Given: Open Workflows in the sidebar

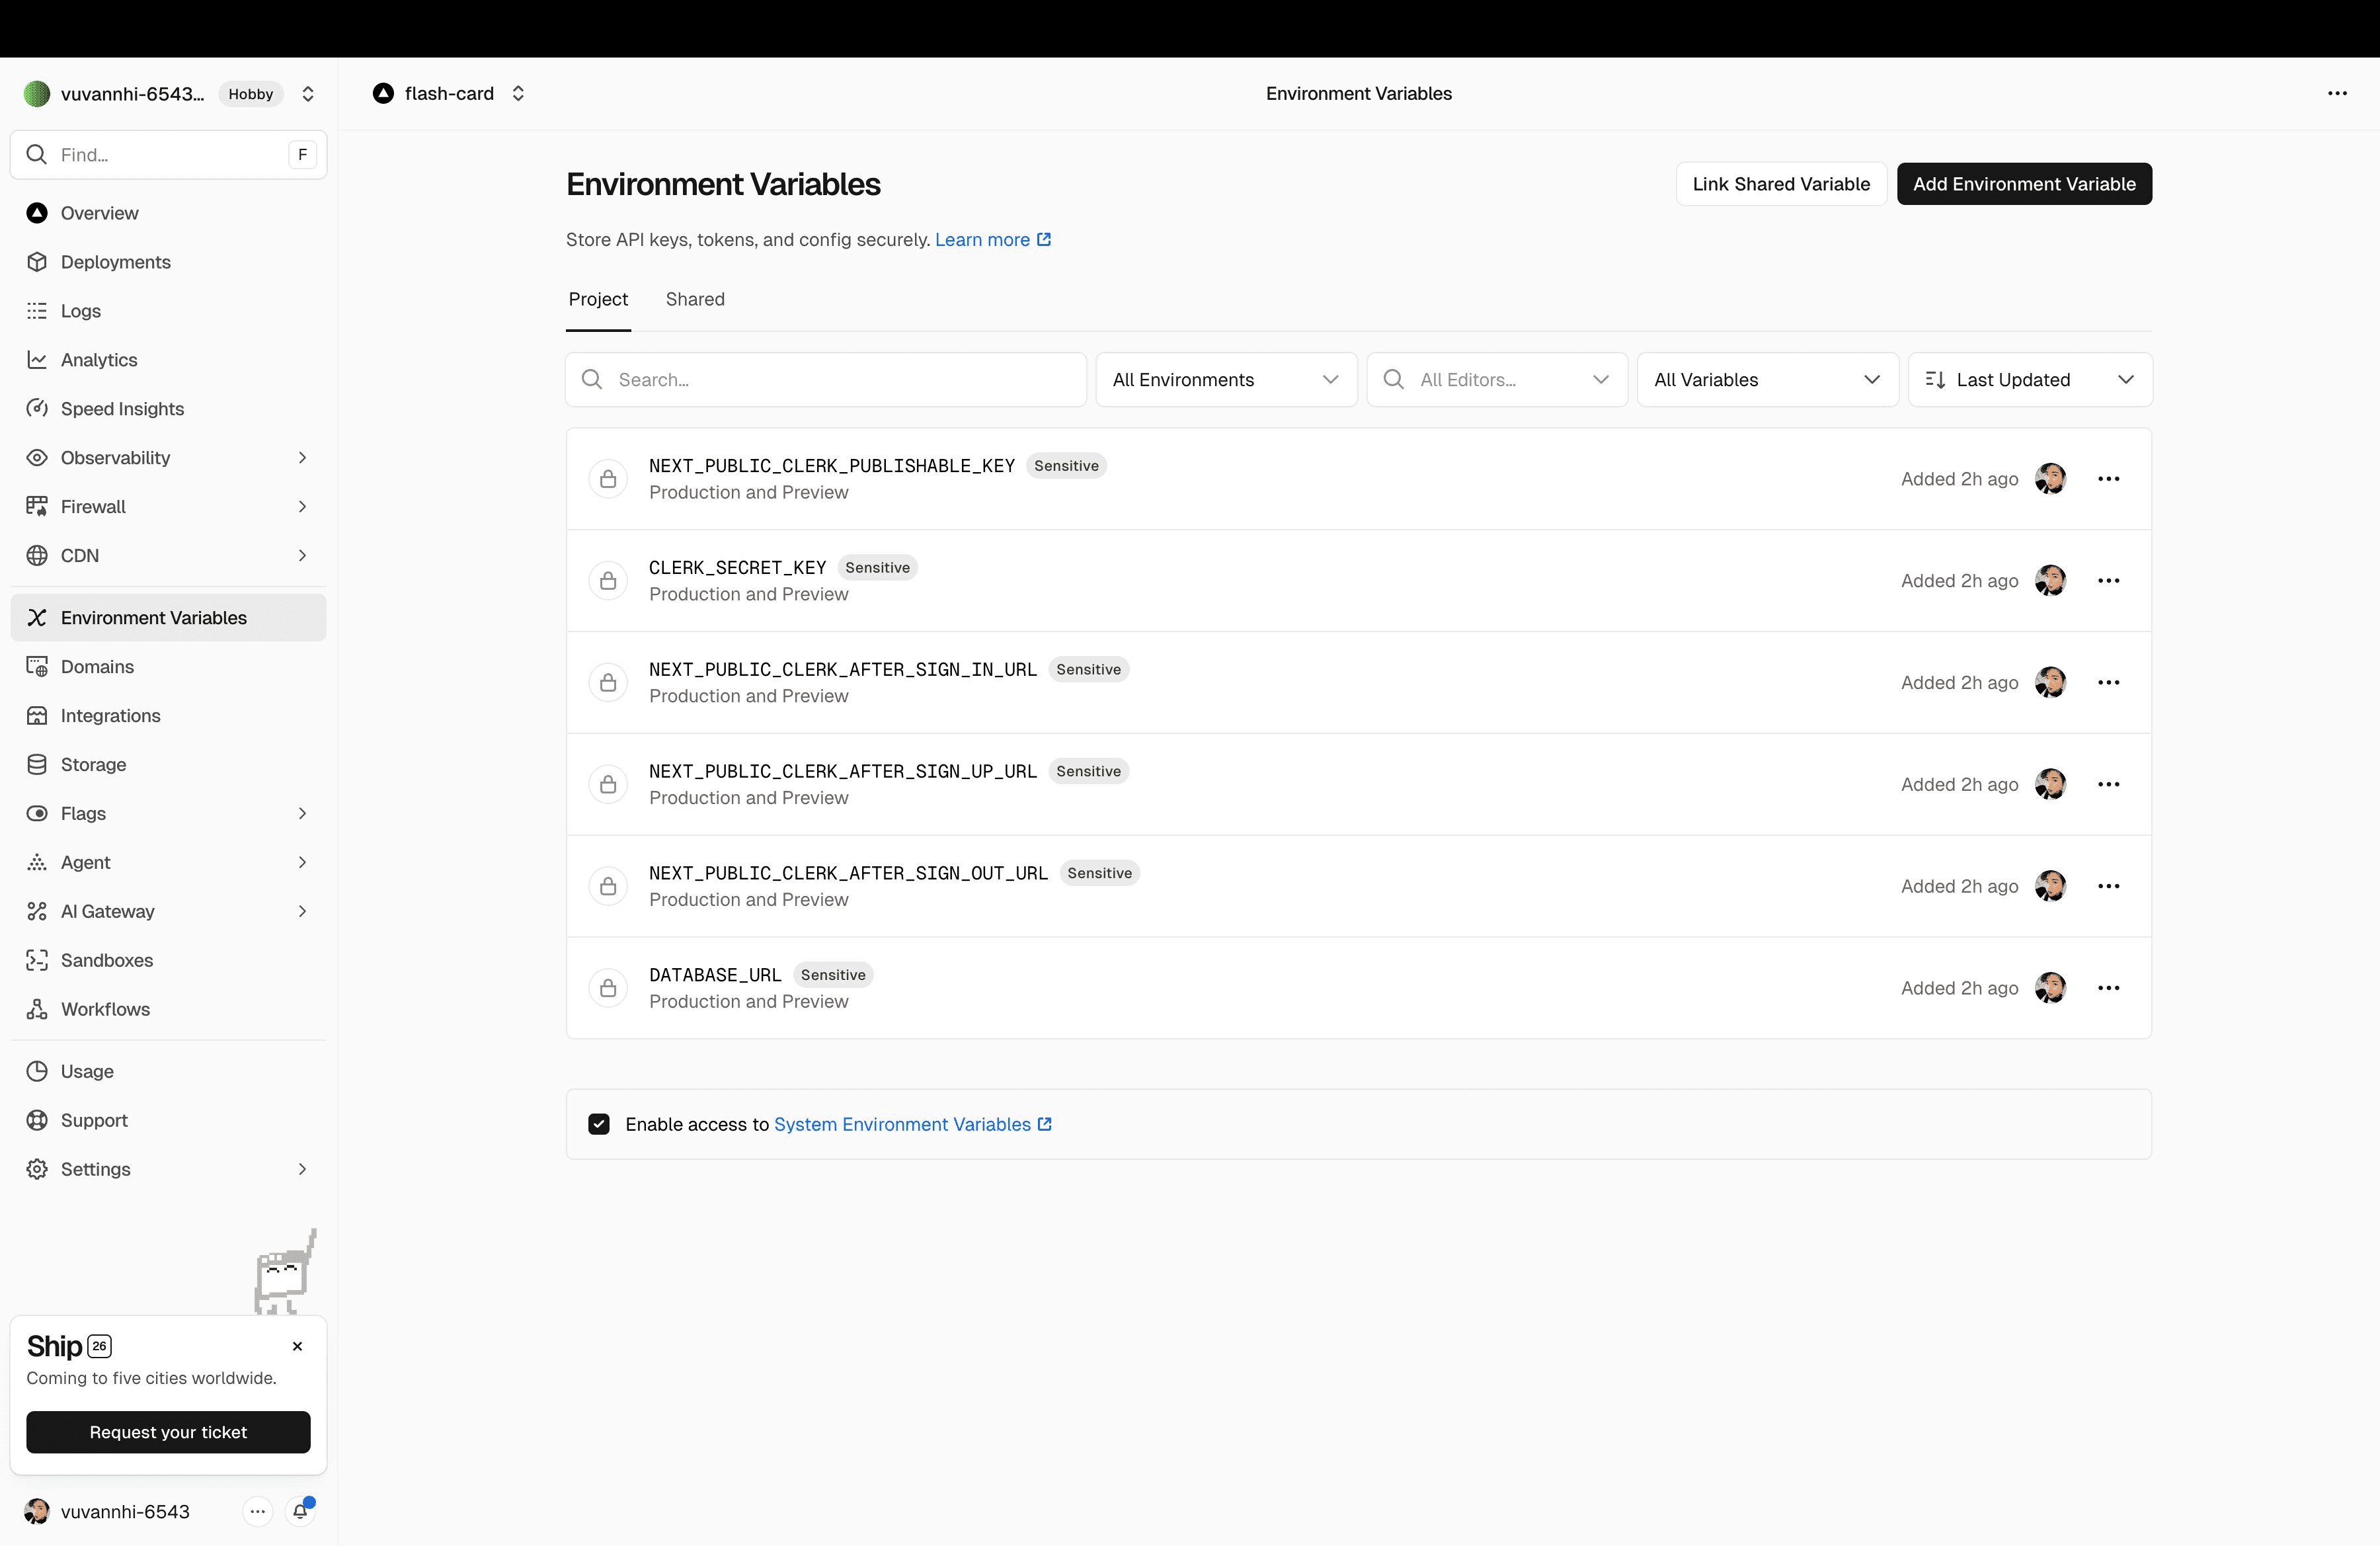Looking at the screenshot, I should pyautogui.click(x=168, y=1010).
